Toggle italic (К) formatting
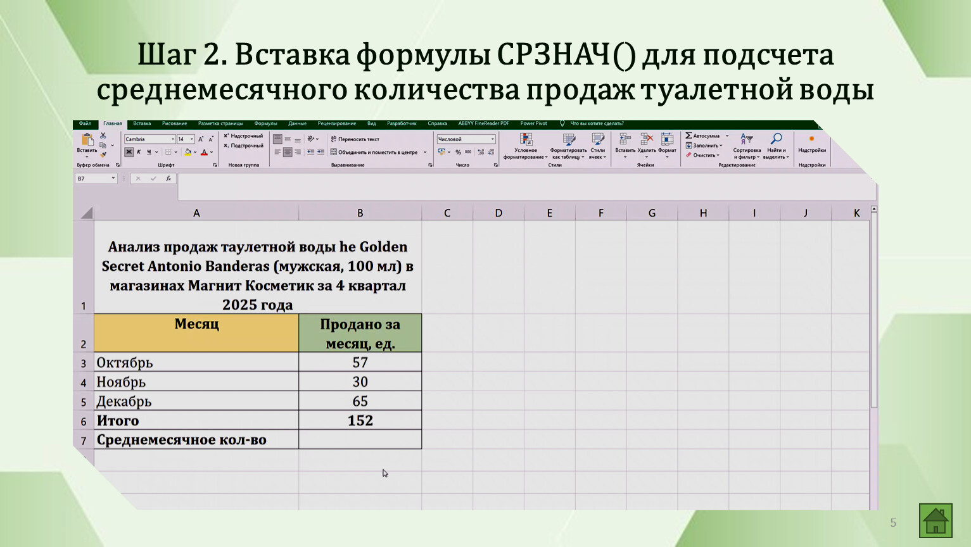 pyautogui.click(x=139, y=152)
